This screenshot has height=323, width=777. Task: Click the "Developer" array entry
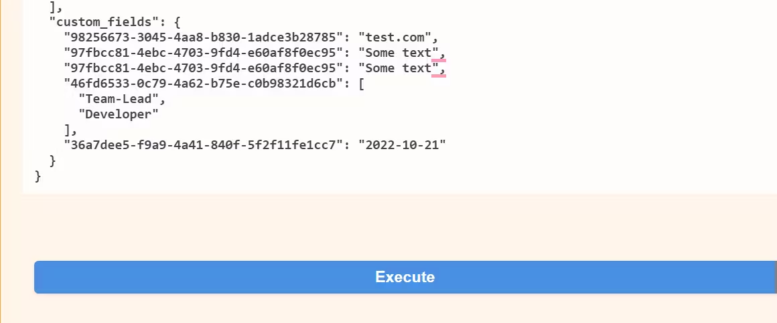(119, 114)
